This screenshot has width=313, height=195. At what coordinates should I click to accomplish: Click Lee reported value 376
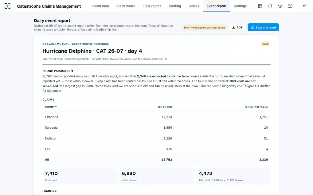pyautogui.click(x=169, y=149)
